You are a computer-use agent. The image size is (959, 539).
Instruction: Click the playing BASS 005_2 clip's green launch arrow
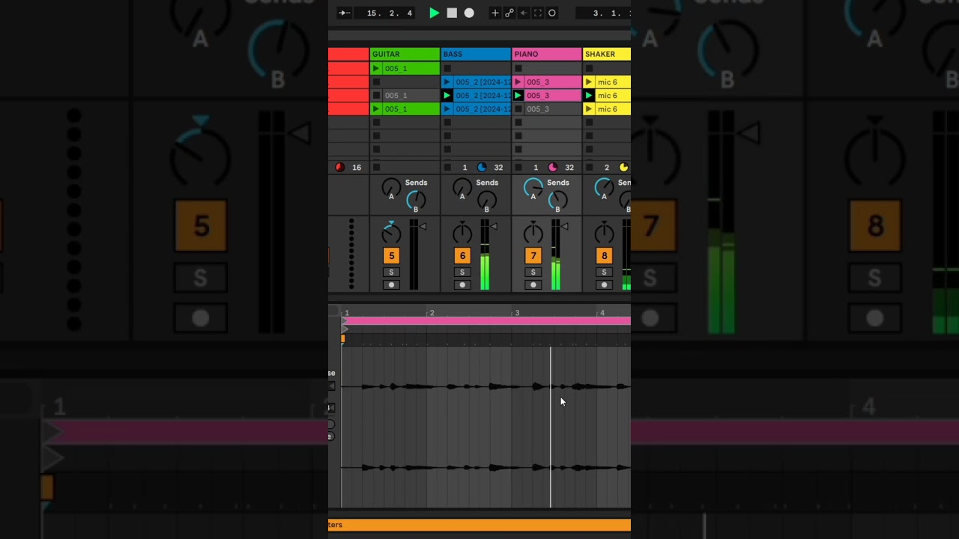[x=447, y=95]
